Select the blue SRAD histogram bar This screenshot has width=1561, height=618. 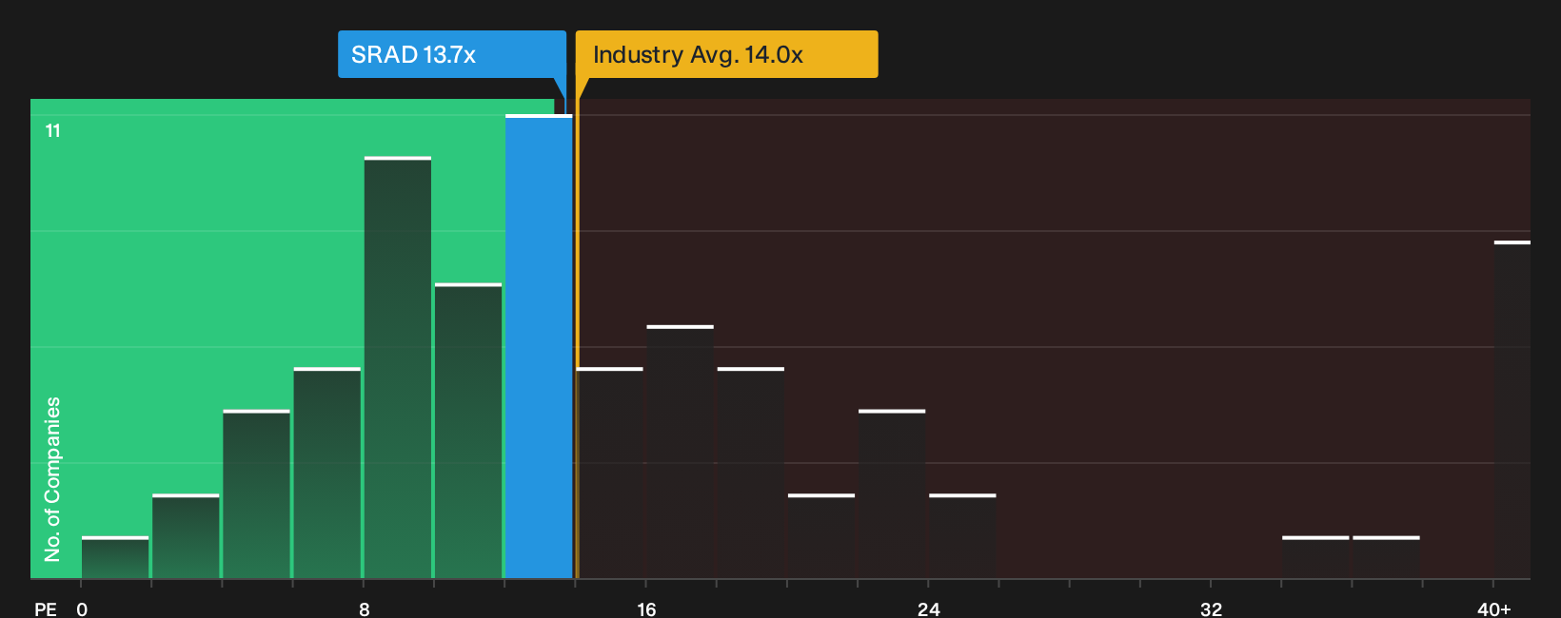[x=539, y=346]
